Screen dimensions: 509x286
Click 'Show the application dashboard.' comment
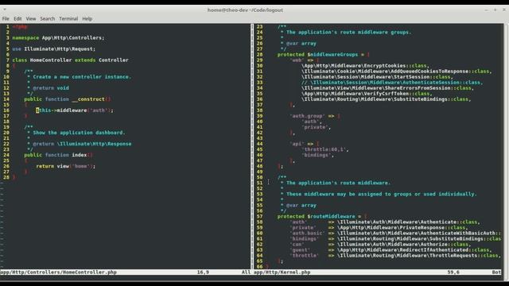click(x=79, y=133)
